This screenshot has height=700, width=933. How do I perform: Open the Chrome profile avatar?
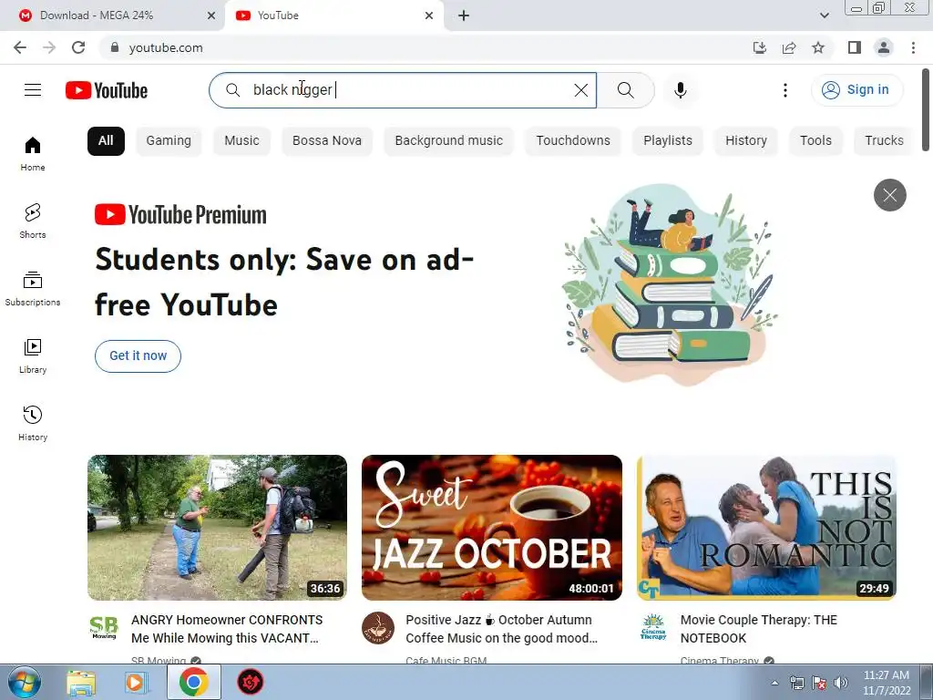tap(884, 47)
